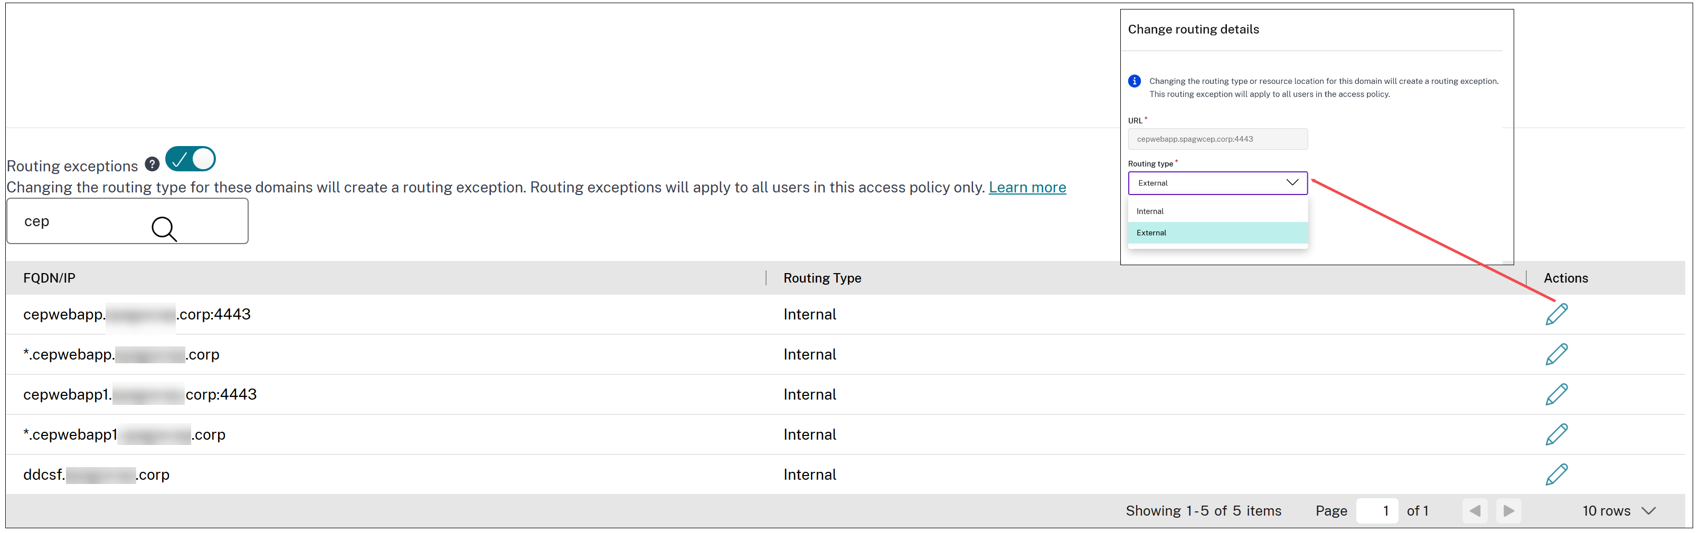Click the info icon in routing details dialog
The width and height of the screenshot is (1700, 533).
[1134, 80]
